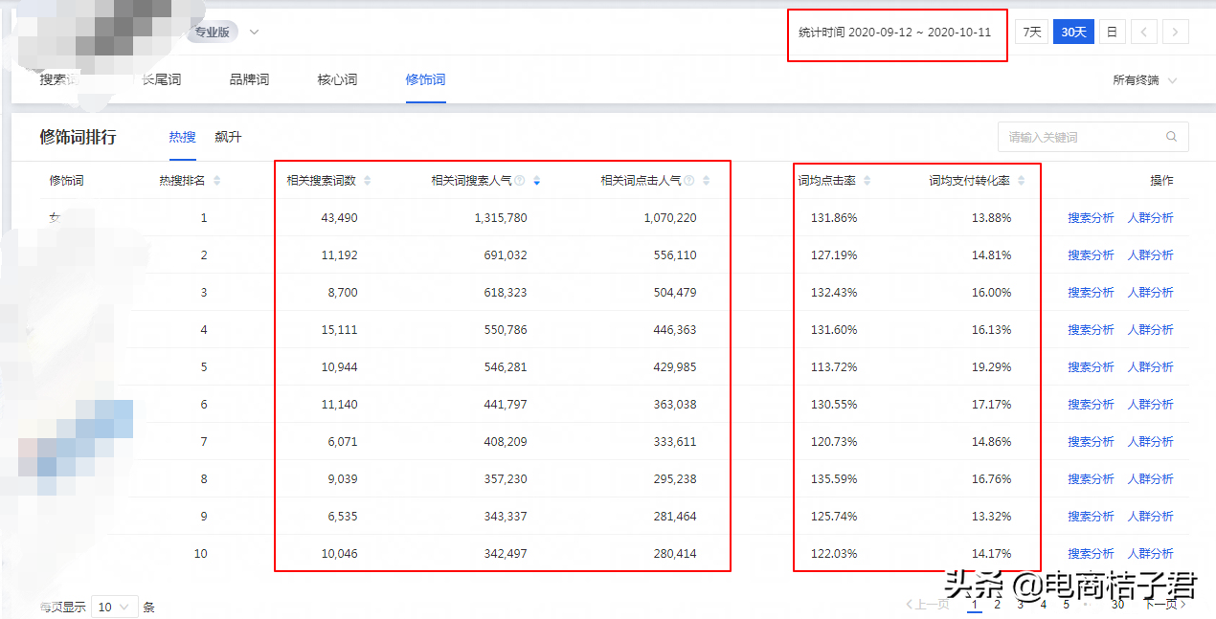The height and width of the screenshot is (619, 1216).
Task: Sort the 相关搜索词数 column
Action: [370, 179]
